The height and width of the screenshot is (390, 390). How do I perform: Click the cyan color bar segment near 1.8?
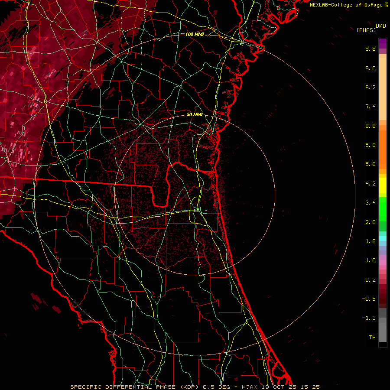pyautogui.click(x=383, y=238)
